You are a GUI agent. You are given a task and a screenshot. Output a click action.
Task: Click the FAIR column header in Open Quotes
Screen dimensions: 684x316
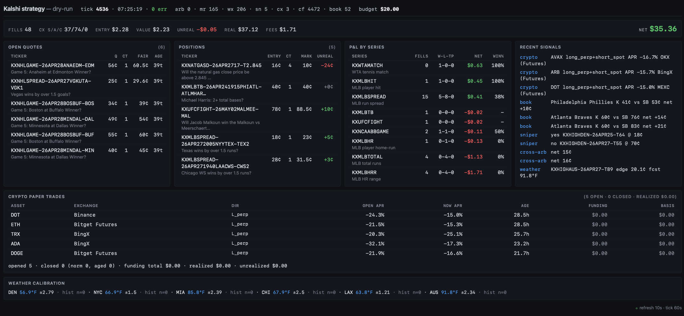[x=143, y=56]
